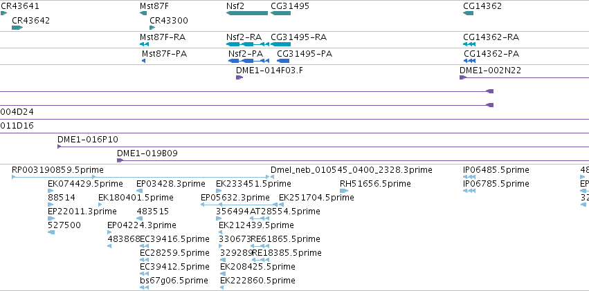Click the Dmel_neb_010545_0400_2328.3prime label

[351, 170]
